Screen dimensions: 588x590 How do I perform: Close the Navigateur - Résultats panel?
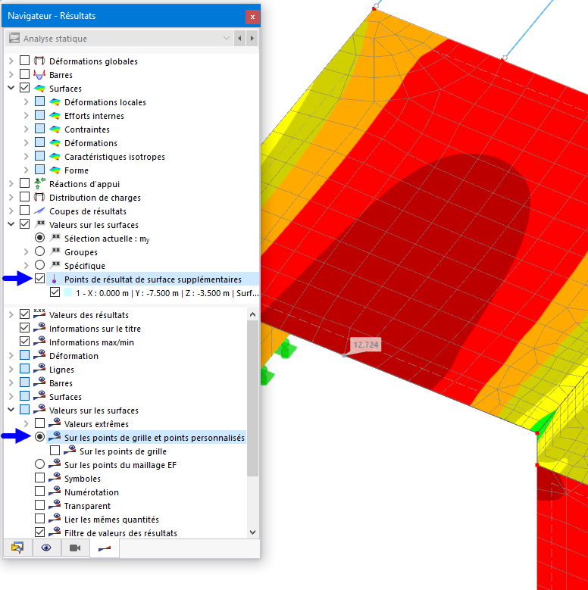[x=252, y=17]
